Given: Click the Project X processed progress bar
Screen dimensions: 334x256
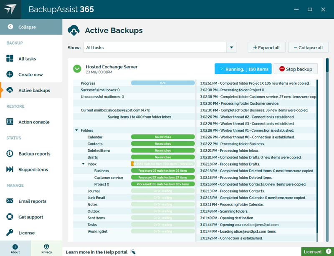Looking at the screenshot, I should click(163, 184).
